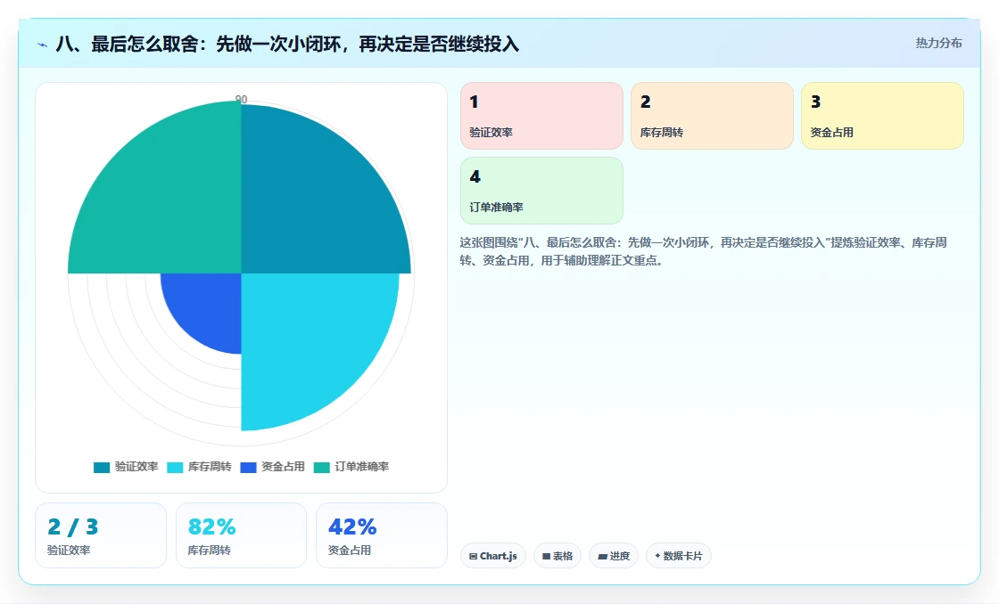This screenshot has width=999, height=604.
Task: Toggle 订单准确率 legend color box
Action: click(322, 467)
